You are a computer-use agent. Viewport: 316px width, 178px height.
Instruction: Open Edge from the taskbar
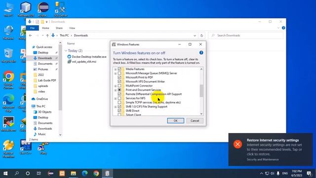point(84,174)
